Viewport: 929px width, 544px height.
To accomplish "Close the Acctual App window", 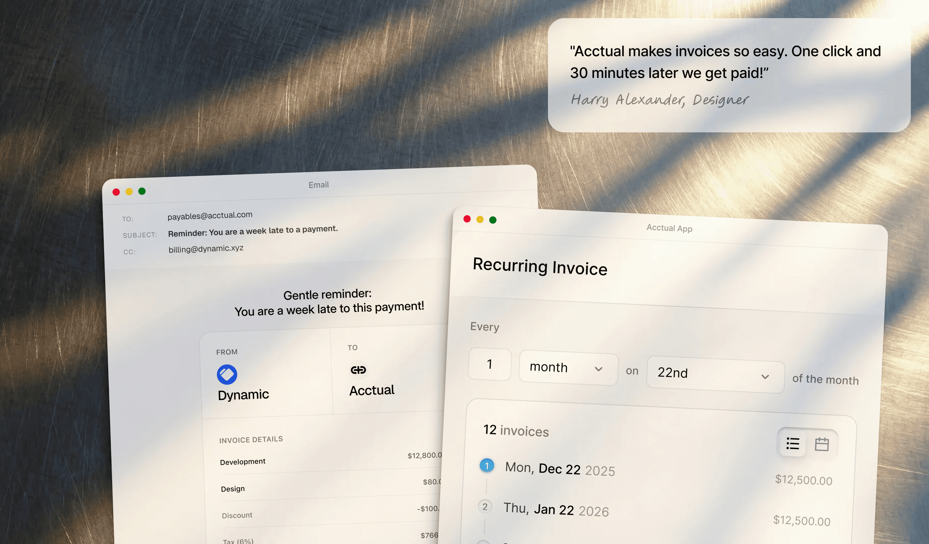I will [467, 219].
